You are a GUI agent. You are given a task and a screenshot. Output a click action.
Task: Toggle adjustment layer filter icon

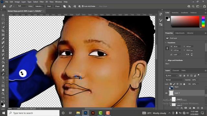point(184,76)
